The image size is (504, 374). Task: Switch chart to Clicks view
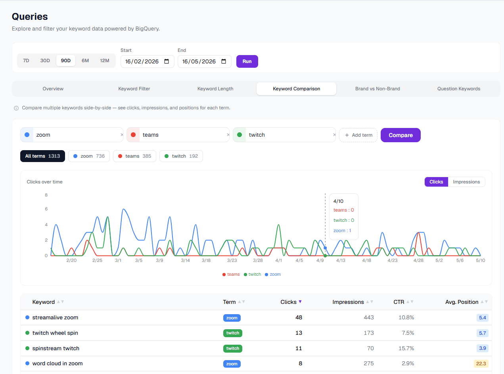436,182
